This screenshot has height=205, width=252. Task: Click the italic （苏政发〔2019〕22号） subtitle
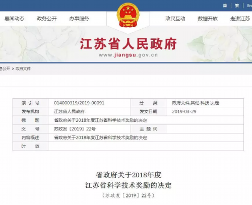(128, 195)
